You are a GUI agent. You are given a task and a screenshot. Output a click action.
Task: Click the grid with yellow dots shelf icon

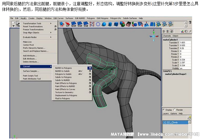point(158,24)
